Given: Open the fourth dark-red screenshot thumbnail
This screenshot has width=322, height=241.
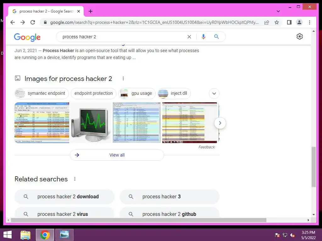Looking at the screenshot, I should click(x=190, y=123).
